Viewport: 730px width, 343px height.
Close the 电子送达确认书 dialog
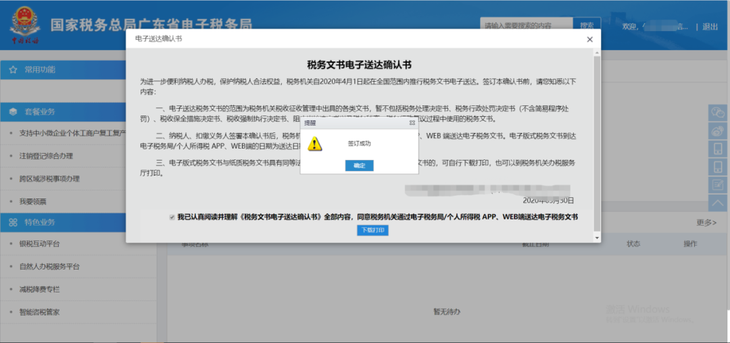[589, 39]
